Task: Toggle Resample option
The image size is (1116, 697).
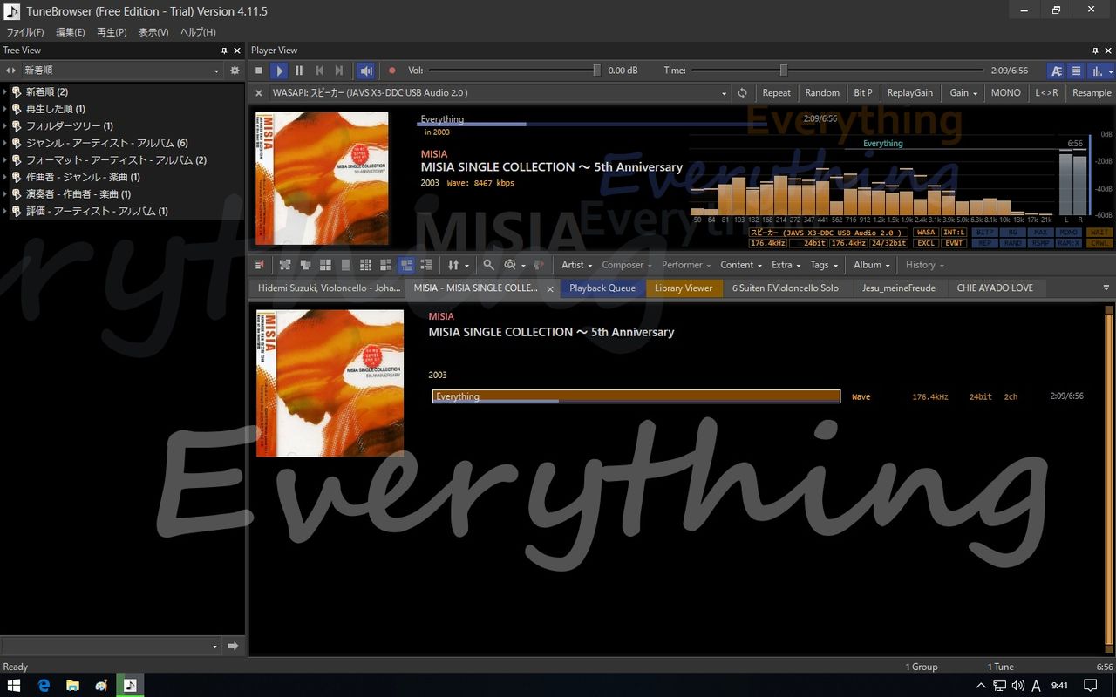Action: coord(1092,93)
